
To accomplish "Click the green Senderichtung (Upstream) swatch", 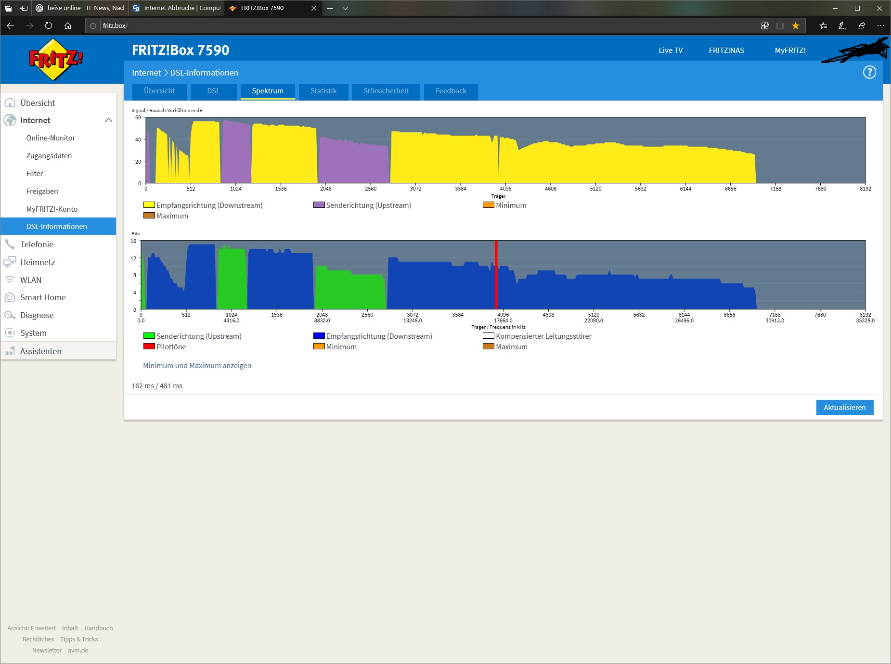I will (x=149, y=336).
